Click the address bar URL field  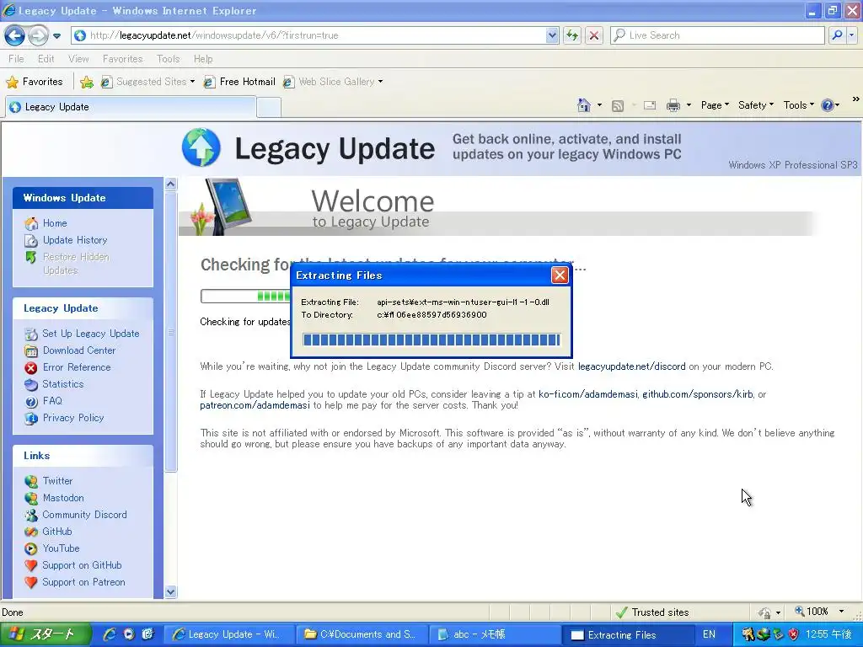point(315,35)
